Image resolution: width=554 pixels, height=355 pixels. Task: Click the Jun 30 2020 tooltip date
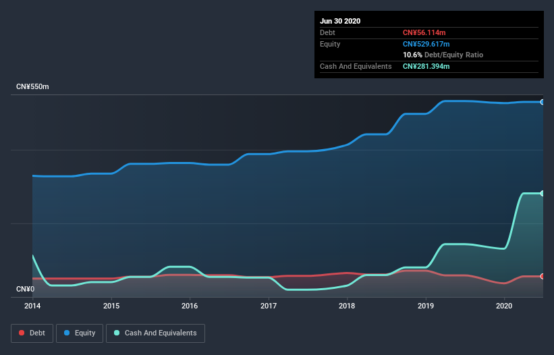(x=340, y=21)
